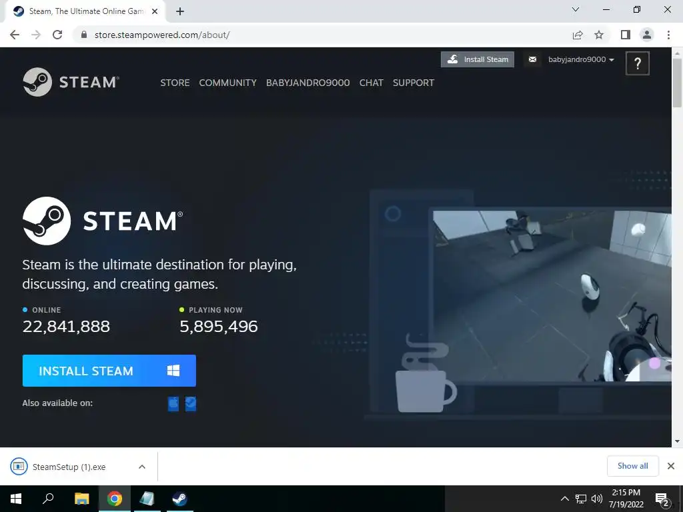Click the page vertical scrollbar thumb
Screen dimensions: 683x512
click(x=677, y=82)
